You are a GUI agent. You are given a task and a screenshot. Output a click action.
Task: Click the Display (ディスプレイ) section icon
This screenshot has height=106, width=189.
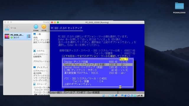pos(35,67)
